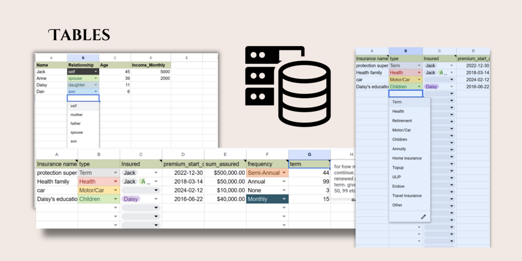The height and width of the screenshot is (261, 522).
Task: Choose 'mother' from the relationship list
Action: 83,115
